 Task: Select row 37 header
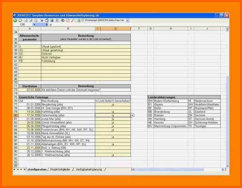[16, 46]
